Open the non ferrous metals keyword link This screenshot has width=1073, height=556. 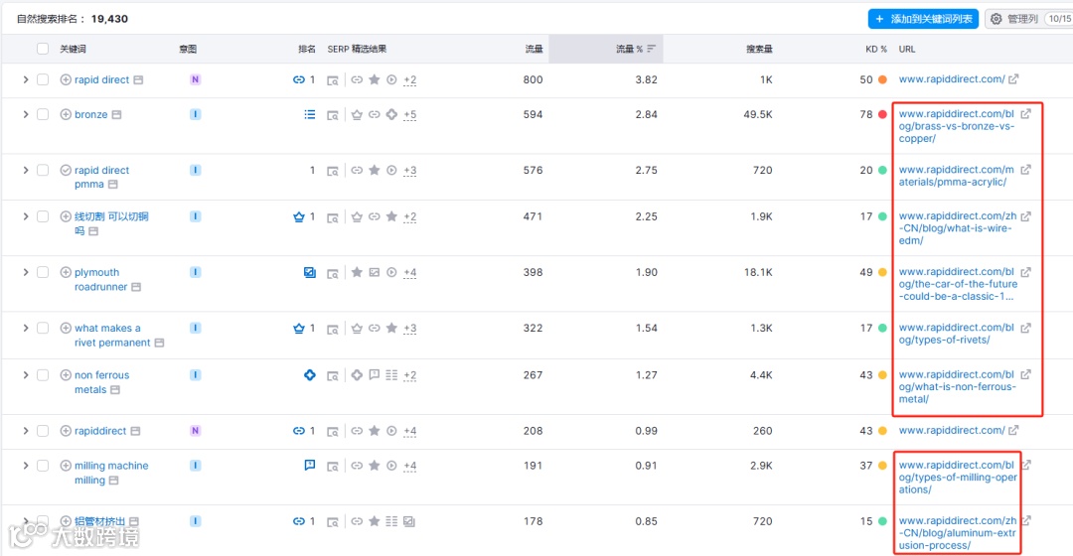pos(101,382)
